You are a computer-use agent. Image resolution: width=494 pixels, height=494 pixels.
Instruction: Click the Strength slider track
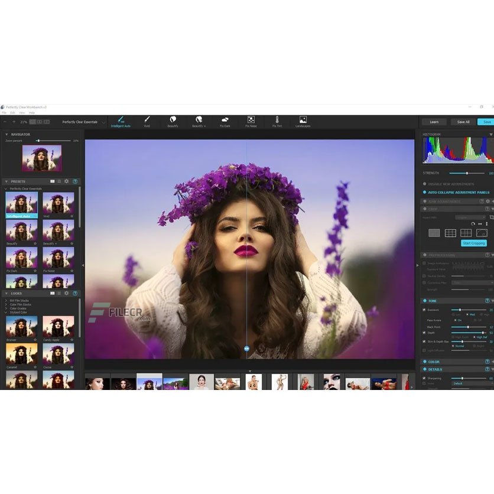(x=467, y=173)
